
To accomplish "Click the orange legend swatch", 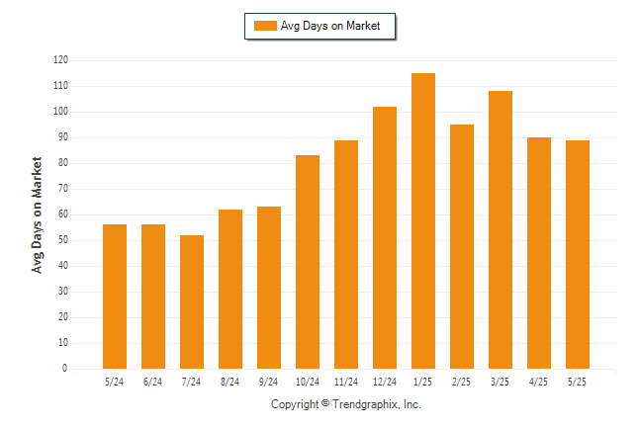I will point(265,26).
